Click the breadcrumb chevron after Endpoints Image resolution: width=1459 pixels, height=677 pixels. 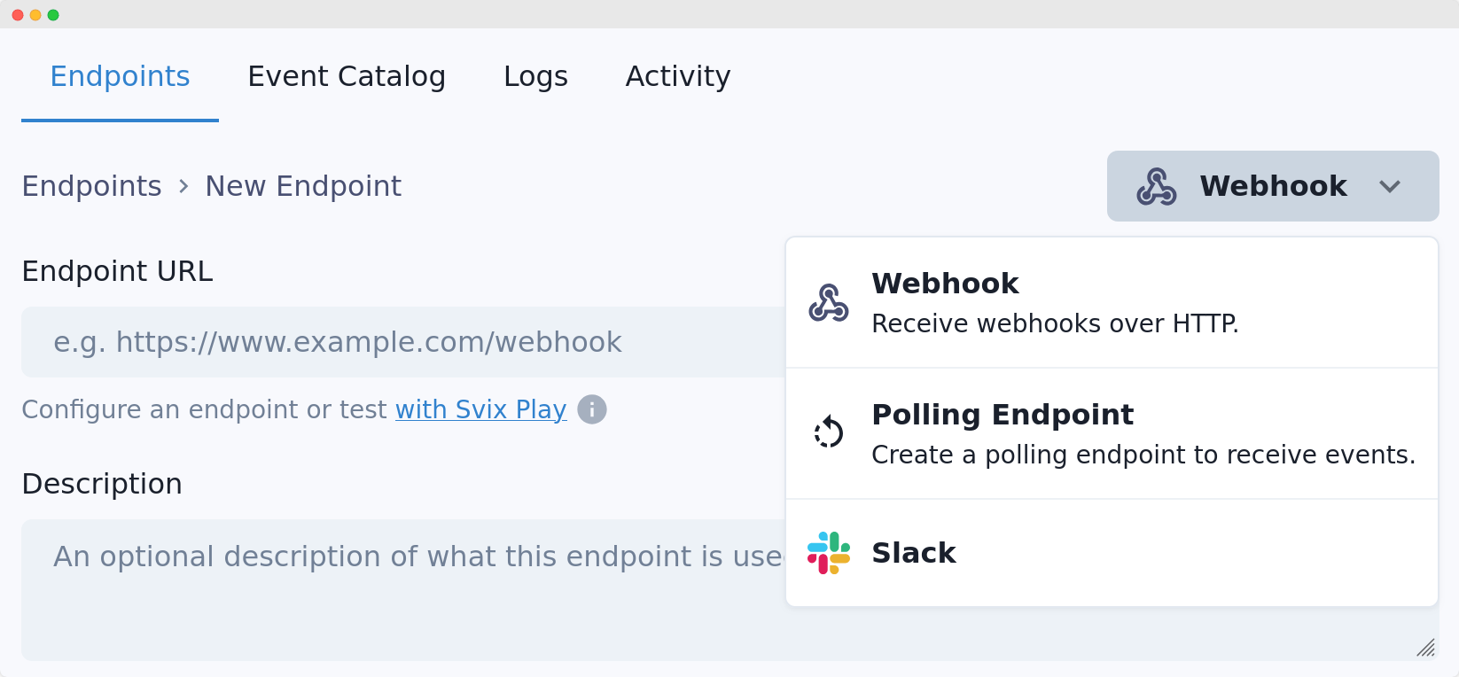183,186
